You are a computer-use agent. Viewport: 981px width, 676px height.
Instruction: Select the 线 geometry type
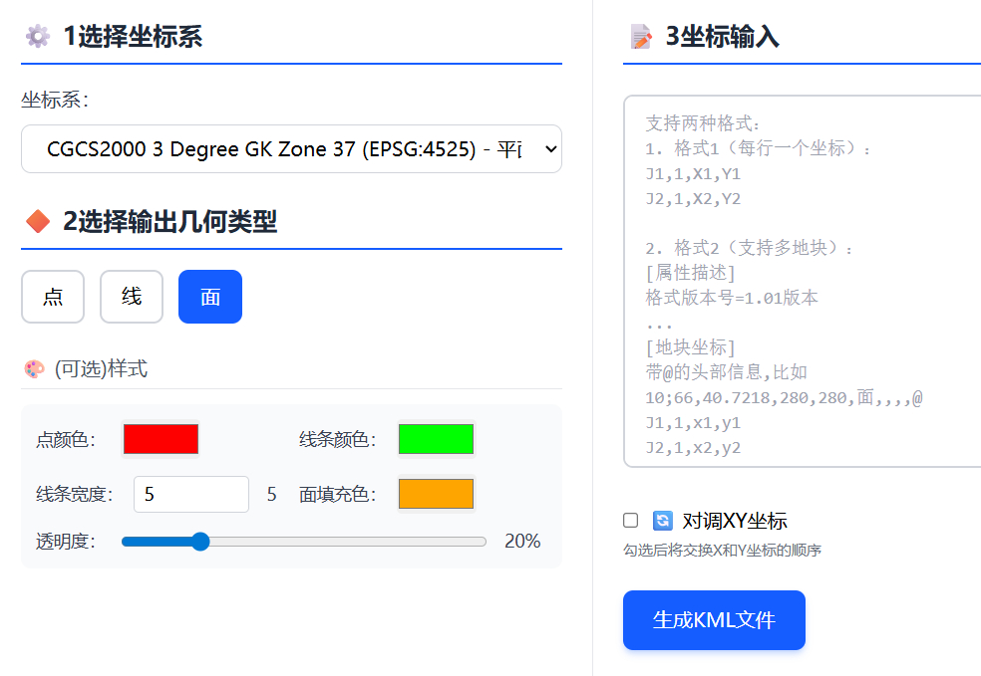pyautogui.click(x=132, y=297)
